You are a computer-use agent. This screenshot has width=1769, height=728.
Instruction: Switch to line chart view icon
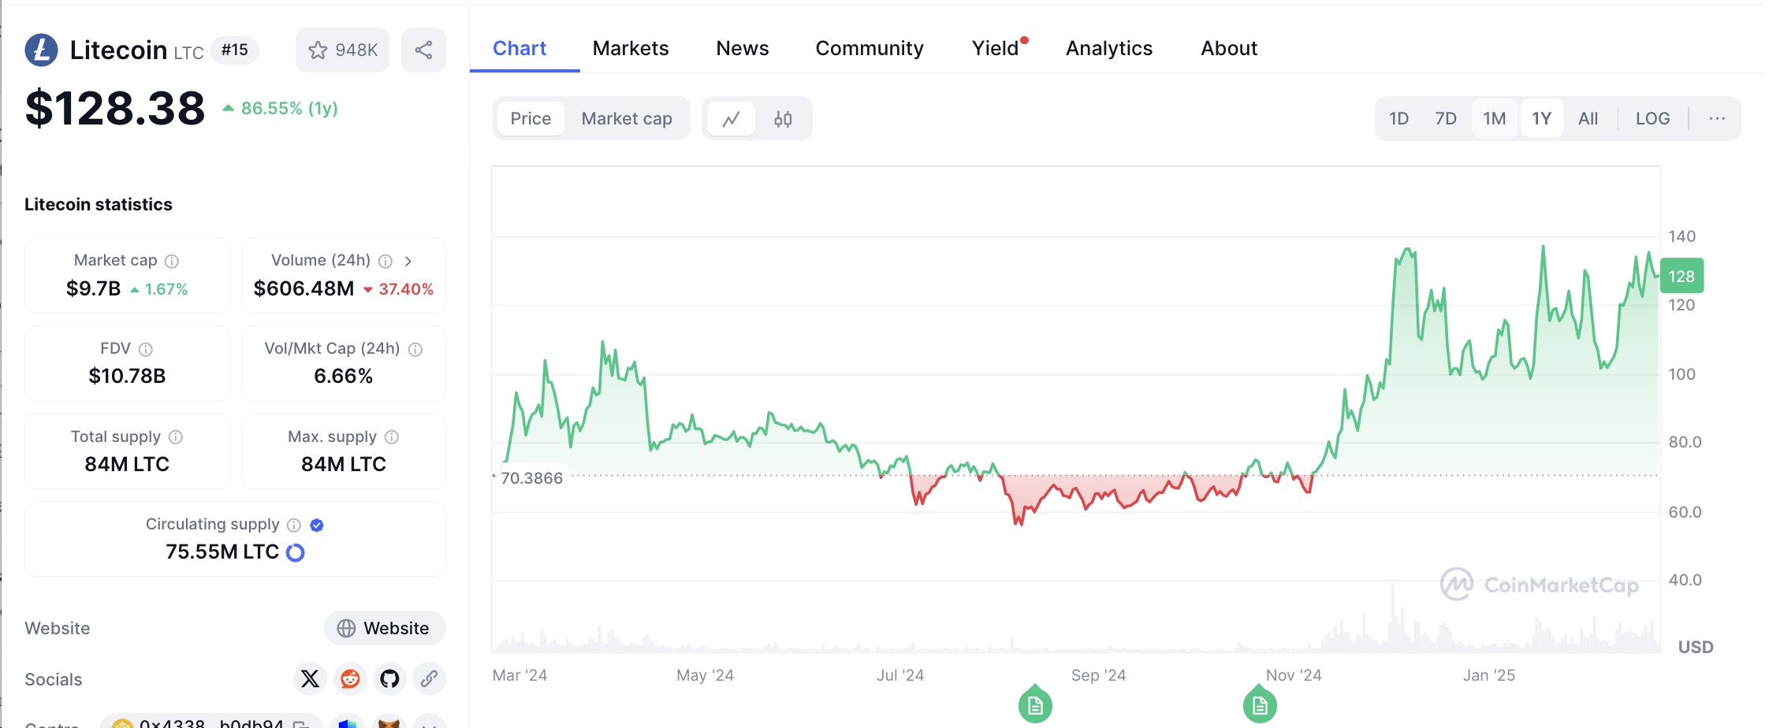point(731,119)
